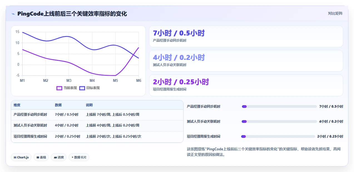
Task: Click the 数据 column header
Action: (x=58, y=105)
